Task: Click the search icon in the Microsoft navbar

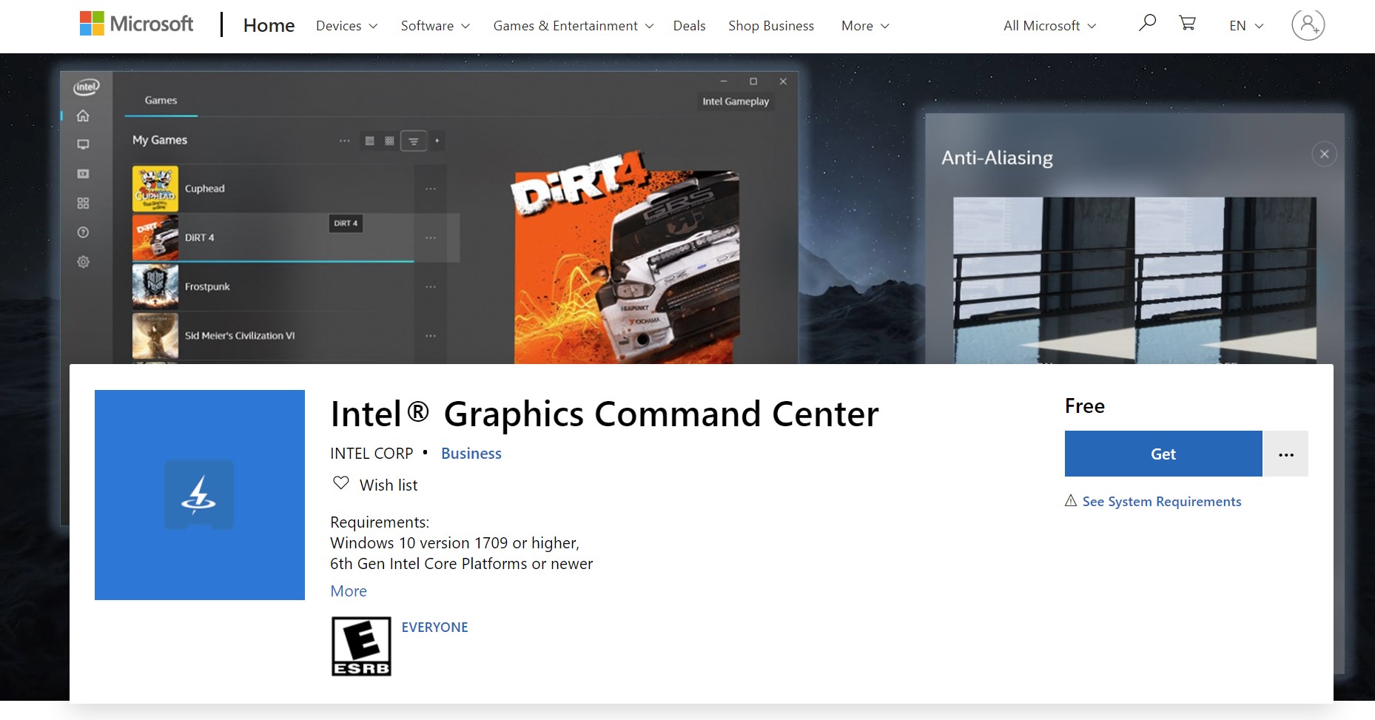Action: (x=1146, y=23)
